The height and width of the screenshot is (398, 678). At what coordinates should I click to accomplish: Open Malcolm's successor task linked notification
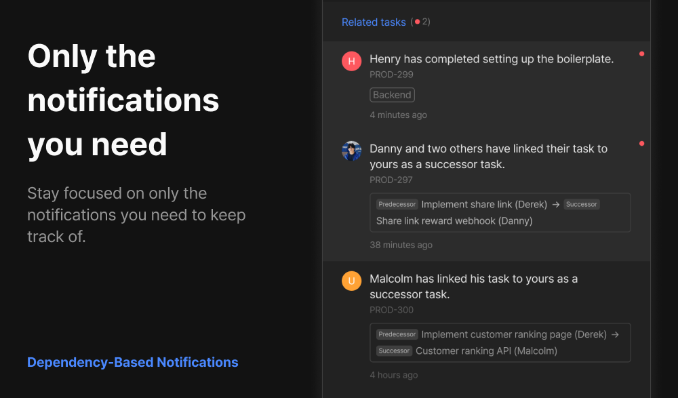pyautogui.click(x=473, y=287)
